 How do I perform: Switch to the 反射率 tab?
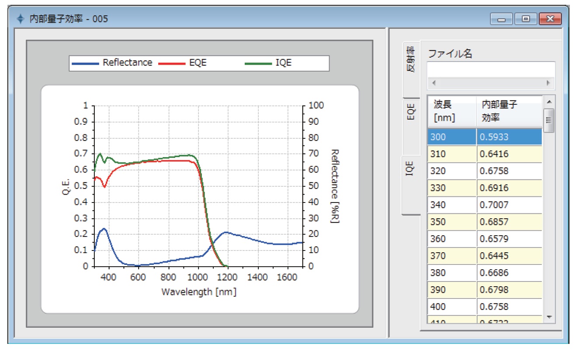click(411, 69)
